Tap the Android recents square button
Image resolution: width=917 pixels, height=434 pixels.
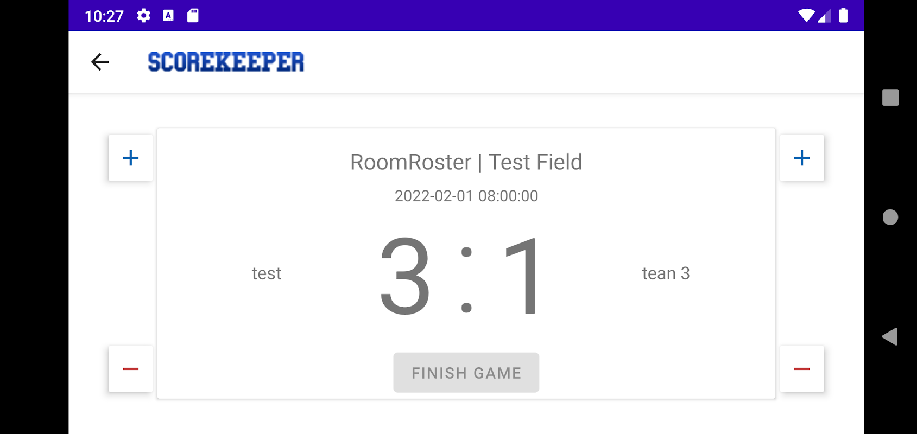890,98
